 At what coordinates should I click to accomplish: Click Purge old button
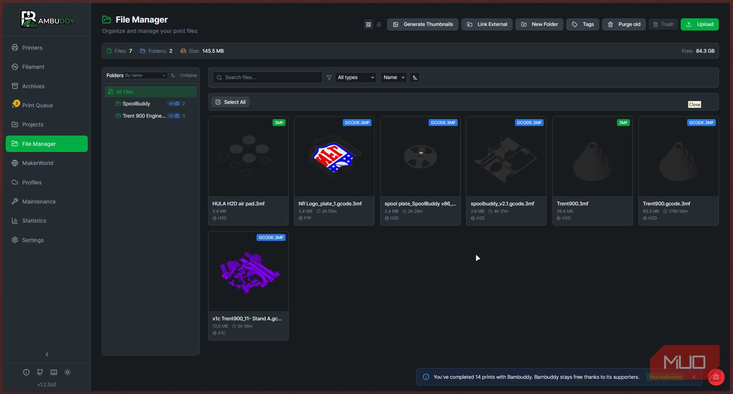(x=624, y=24)
